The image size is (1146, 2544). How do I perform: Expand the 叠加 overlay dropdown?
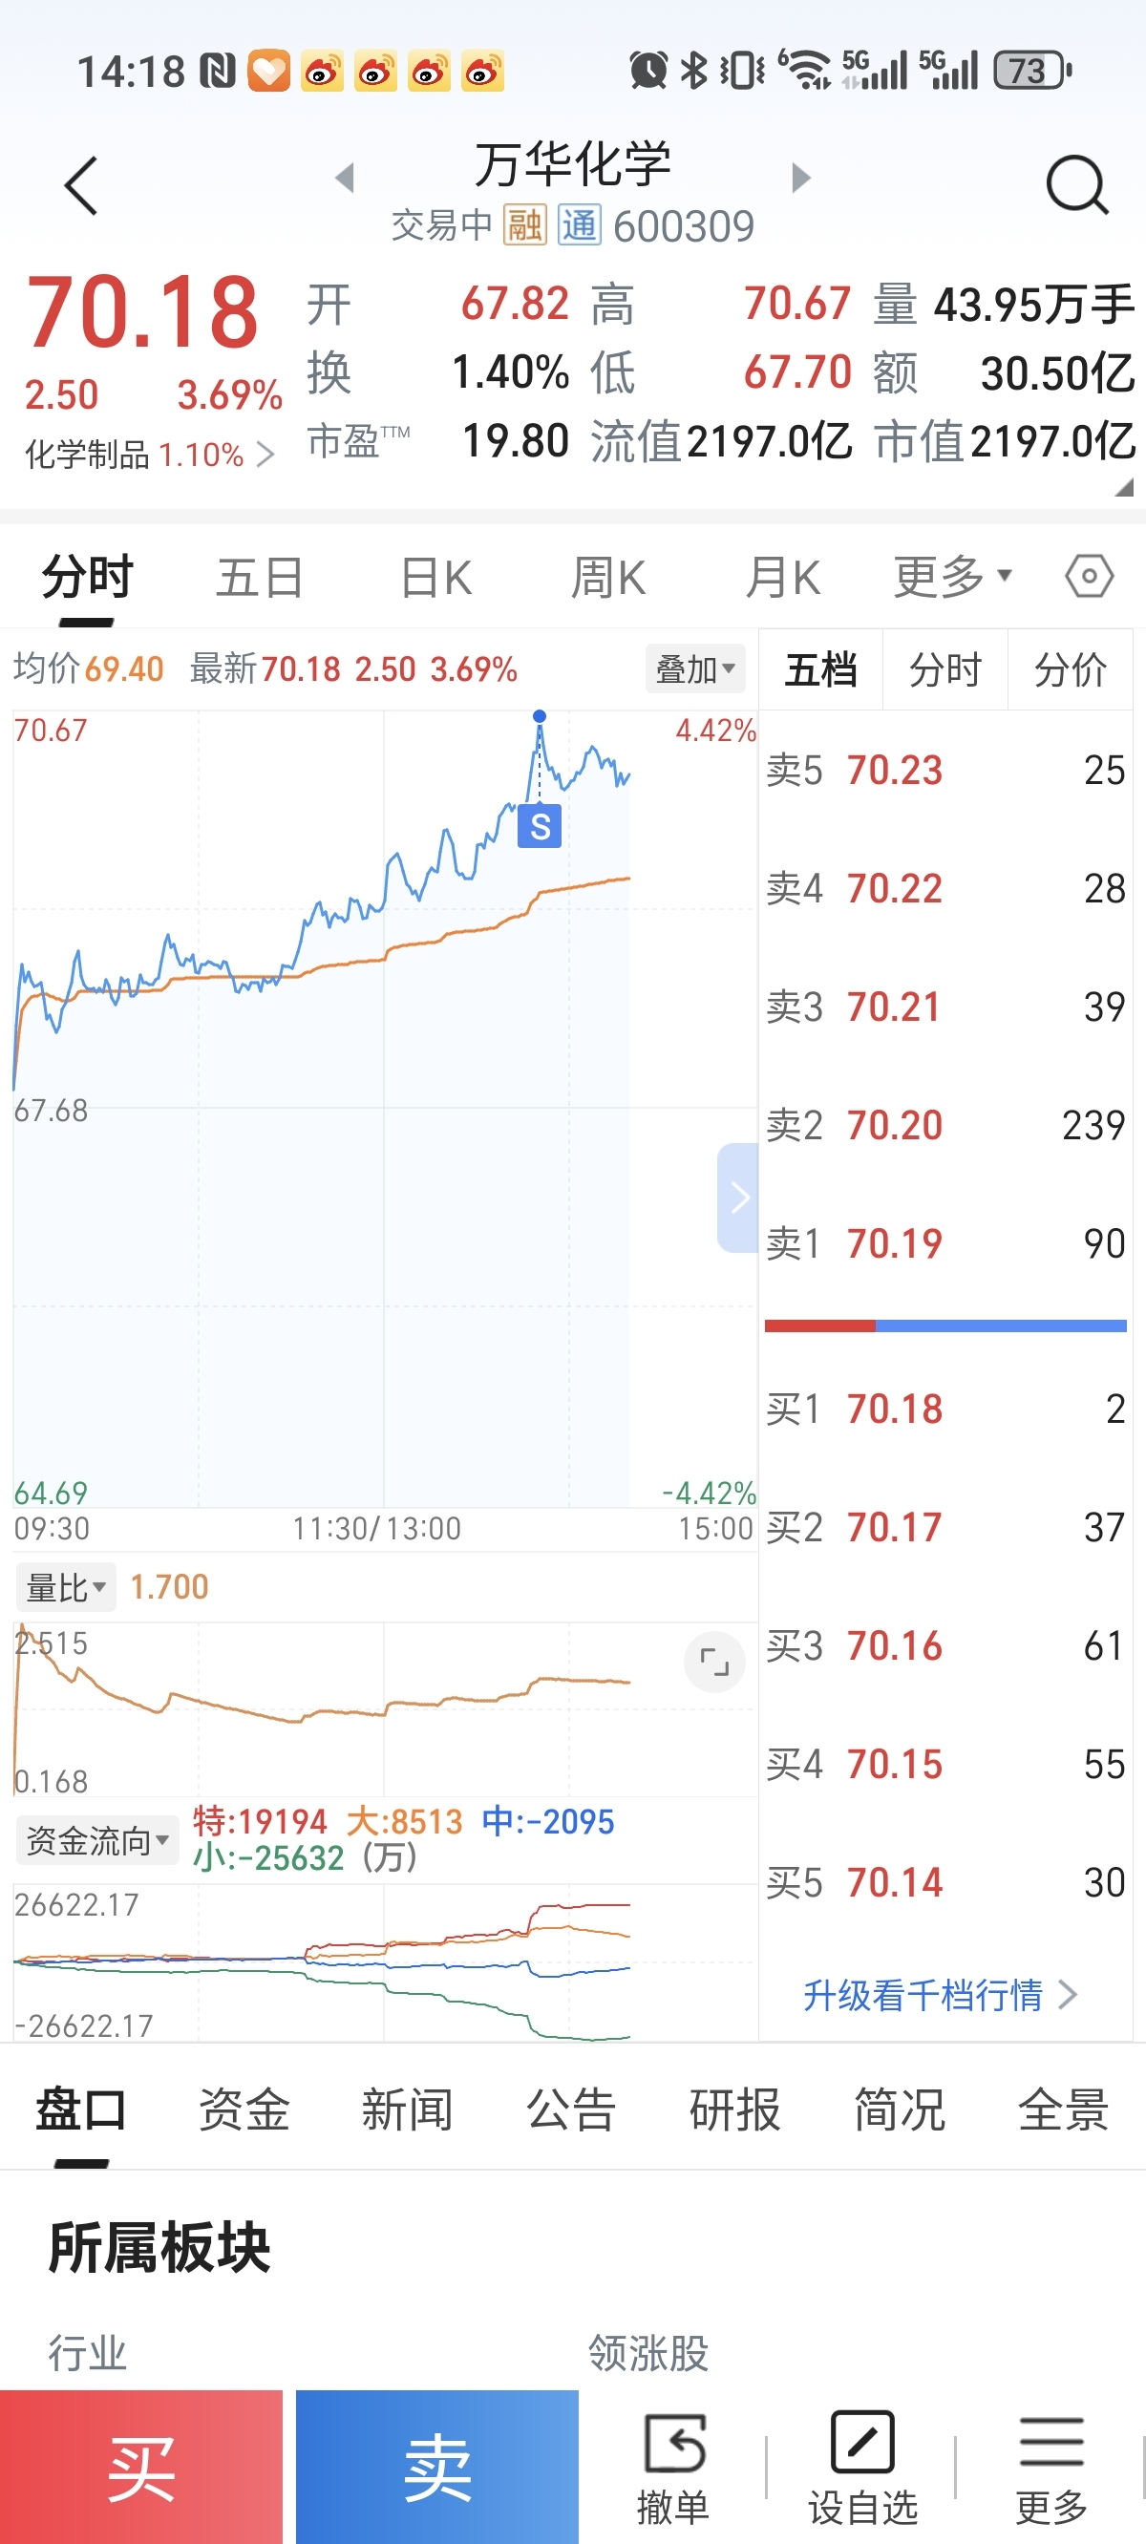coord(695,669)
